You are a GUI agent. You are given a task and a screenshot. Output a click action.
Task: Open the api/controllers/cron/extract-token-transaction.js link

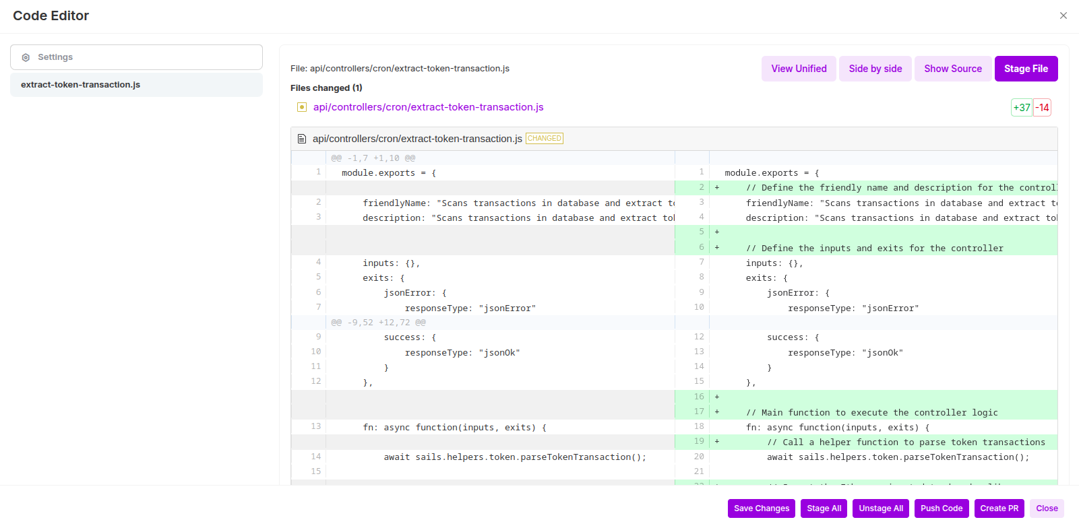click(428, 107)
